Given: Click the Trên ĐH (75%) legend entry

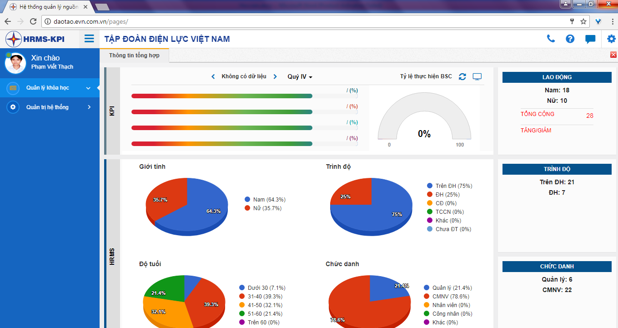Looking at the screenshot, I should tap(450, 186).
